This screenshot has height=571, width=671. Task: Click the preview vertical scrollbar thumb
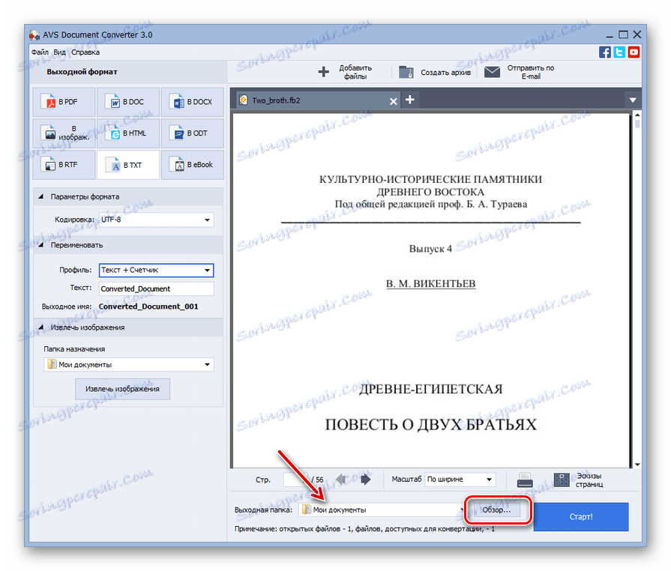637,124
